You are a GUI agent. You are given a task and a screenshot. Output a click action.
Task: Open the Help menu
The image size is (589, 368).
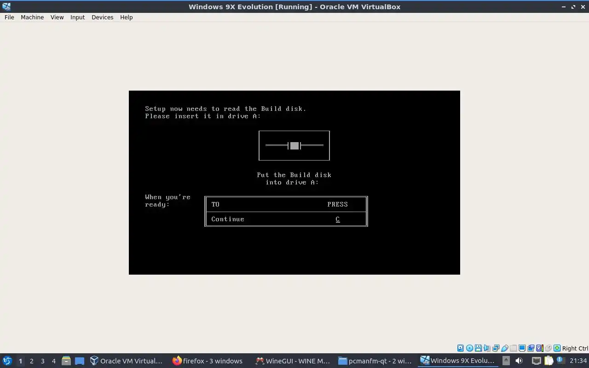pos(126,17)
